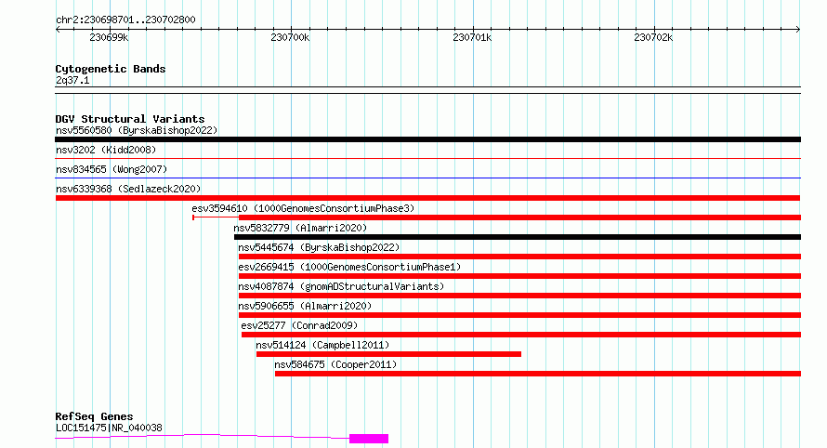Viewport: 827px width, 448px height.
Task: Open the esv25277 (Conrad2009) label
Action: tap(299, 325)
